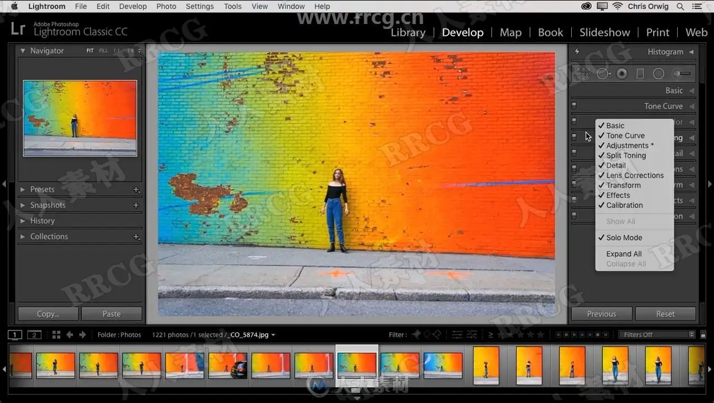Open Grid view from filmstrip toolbar
This screenshot has width=714, height=403.
tap(56, 335)
